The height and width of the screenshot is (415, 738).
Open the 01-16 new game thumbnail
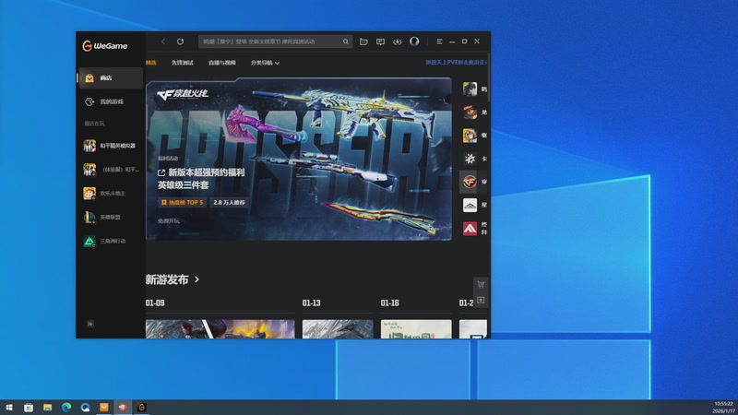pos(416,329)
